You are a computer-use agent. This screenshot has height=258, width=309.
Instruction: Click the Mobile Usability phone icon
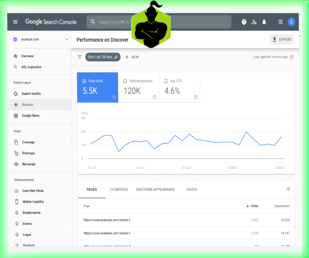pyautogui.click(x=17, y=202)
